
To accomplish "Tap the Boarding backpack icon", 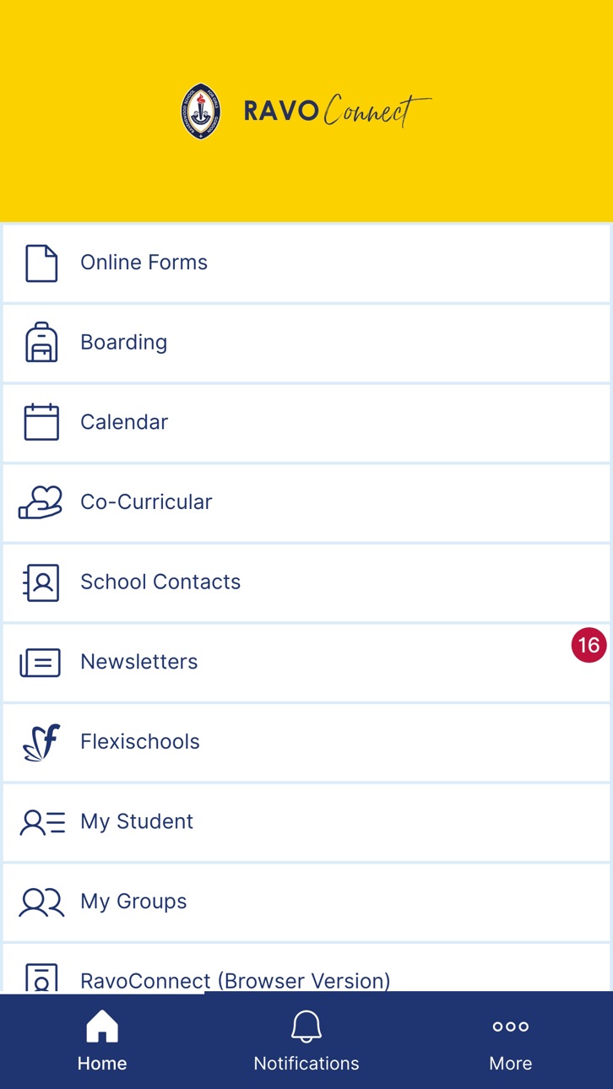I will pyautogui.click(x=41, y=342).
